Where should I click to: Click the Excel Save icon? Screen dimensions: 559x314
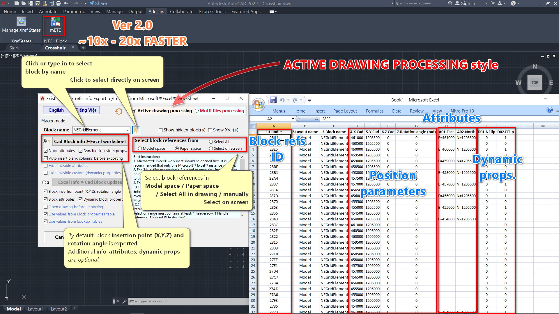[273, 100]
